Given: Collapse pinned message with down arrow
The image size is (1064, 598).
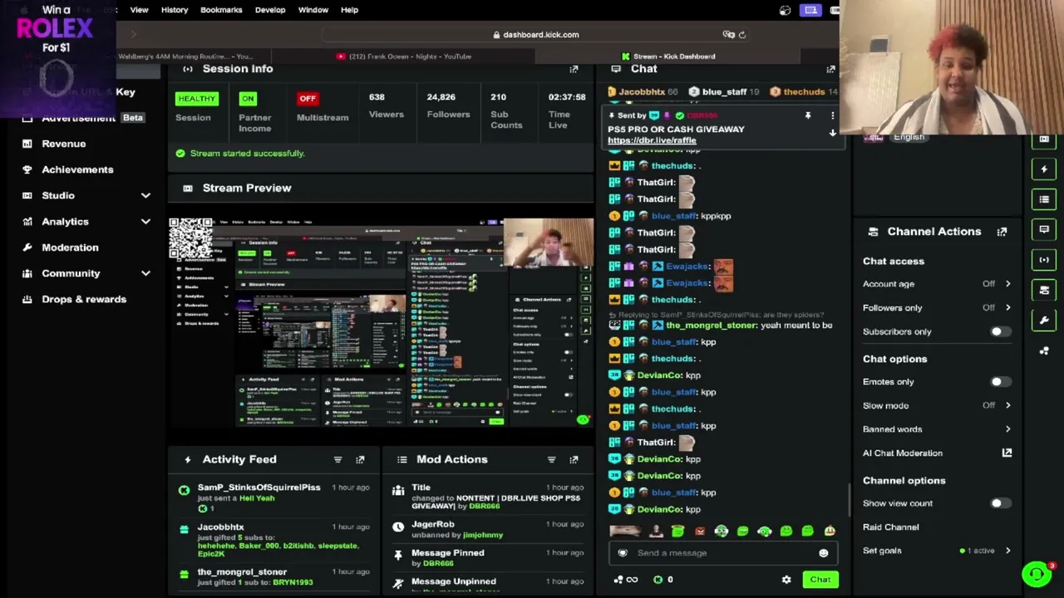Looking at the screenshot, I should tap(832, 133).
